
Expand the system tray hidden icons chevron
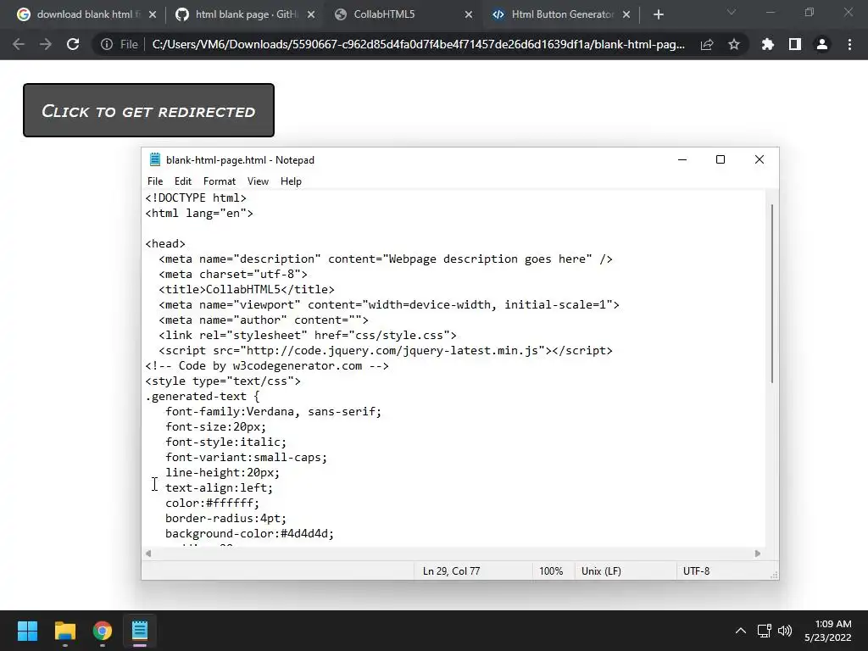tap(741, 631)
